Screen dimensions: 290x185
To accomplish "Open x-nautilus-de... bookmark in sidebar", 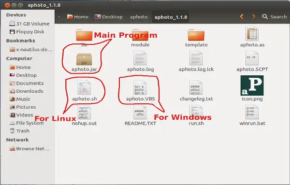I will [x=31, y=49].
